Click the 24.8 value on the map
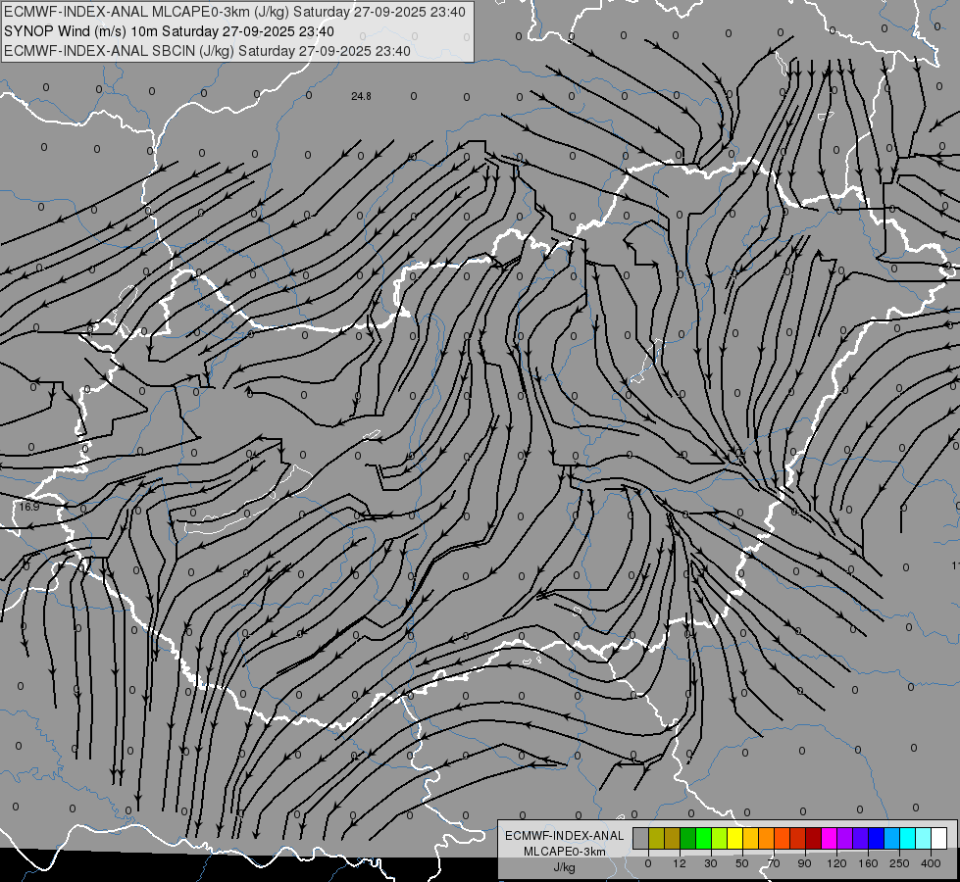This screenshot has height=882, width=960. tap(361, 96)
